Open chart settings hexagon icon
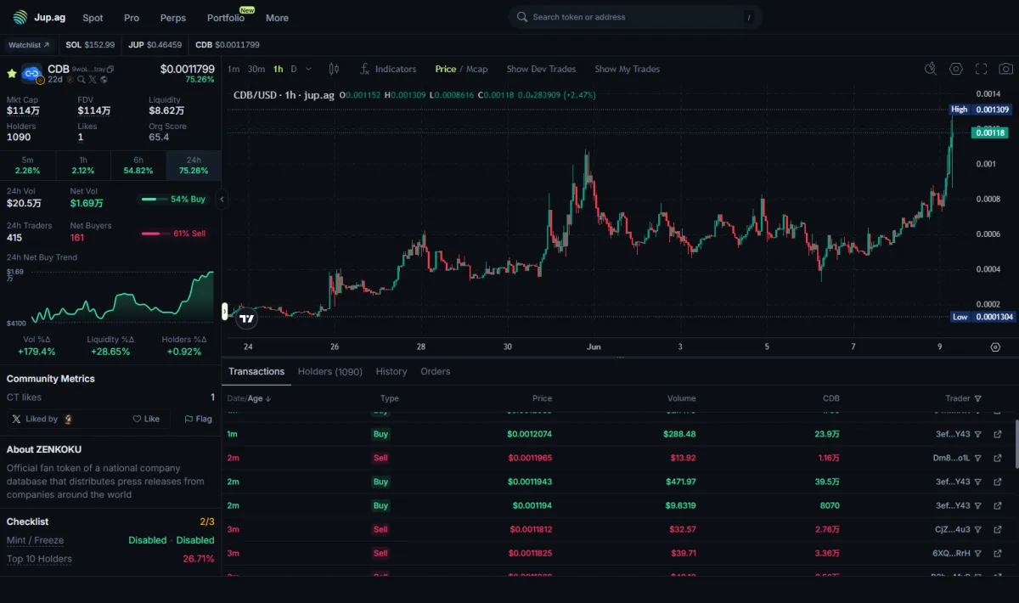 956,69
